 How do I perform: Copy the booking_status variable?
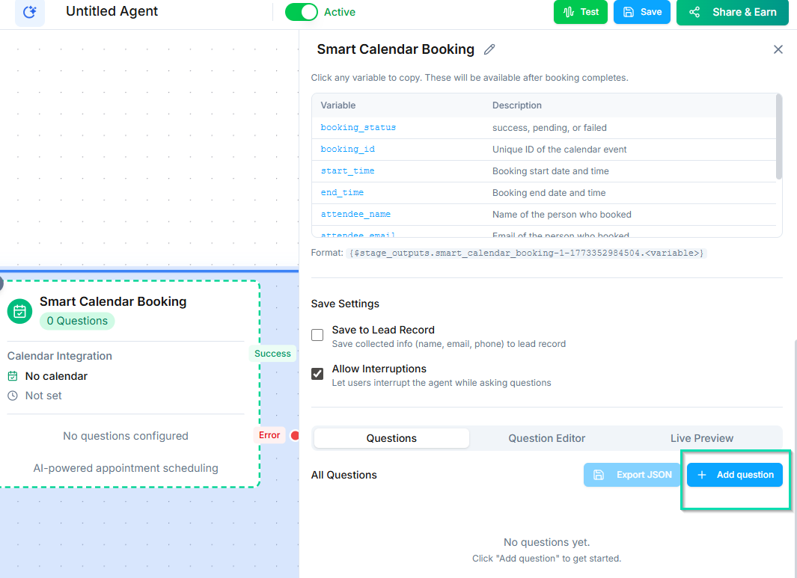(x=358, y=128)
